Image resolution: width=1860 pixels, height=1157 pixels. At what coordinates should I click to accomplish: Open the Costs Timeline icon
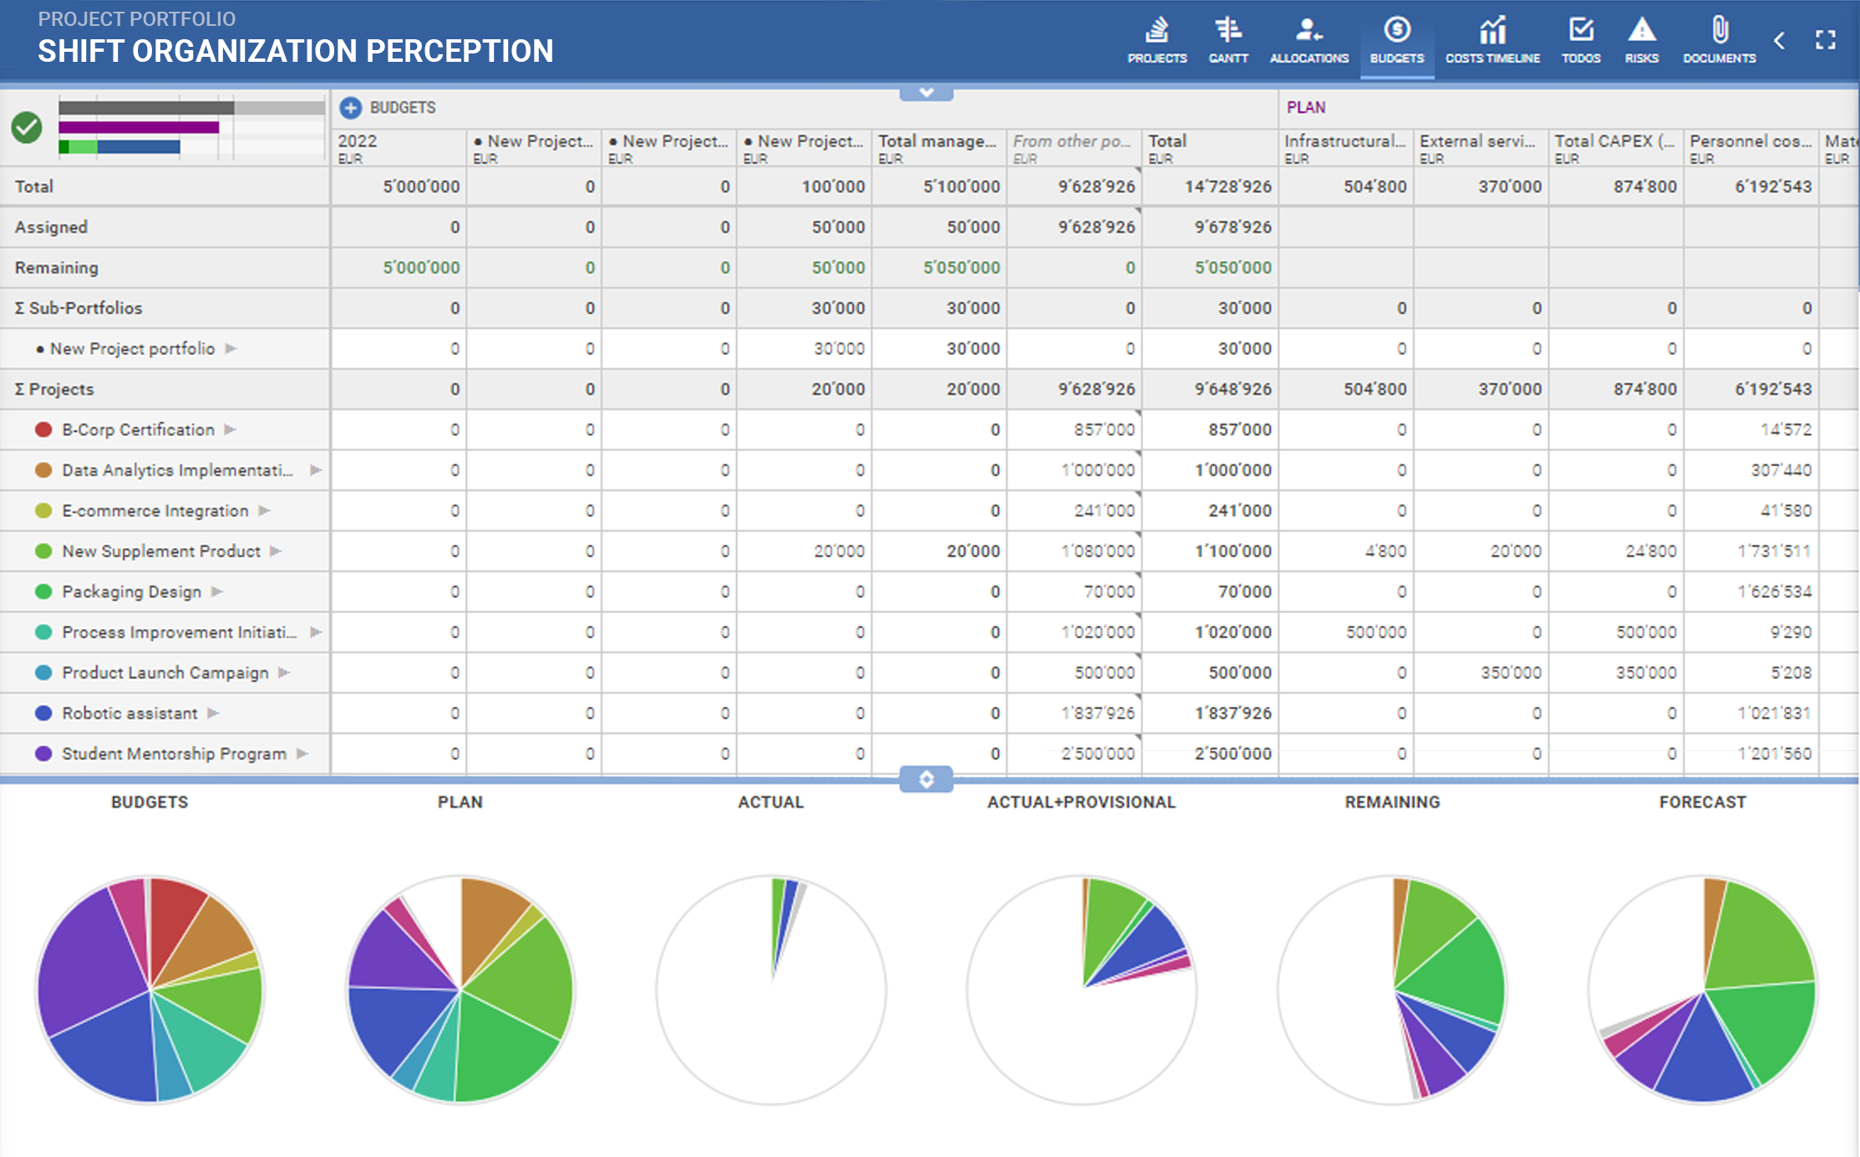(1492, 40)
